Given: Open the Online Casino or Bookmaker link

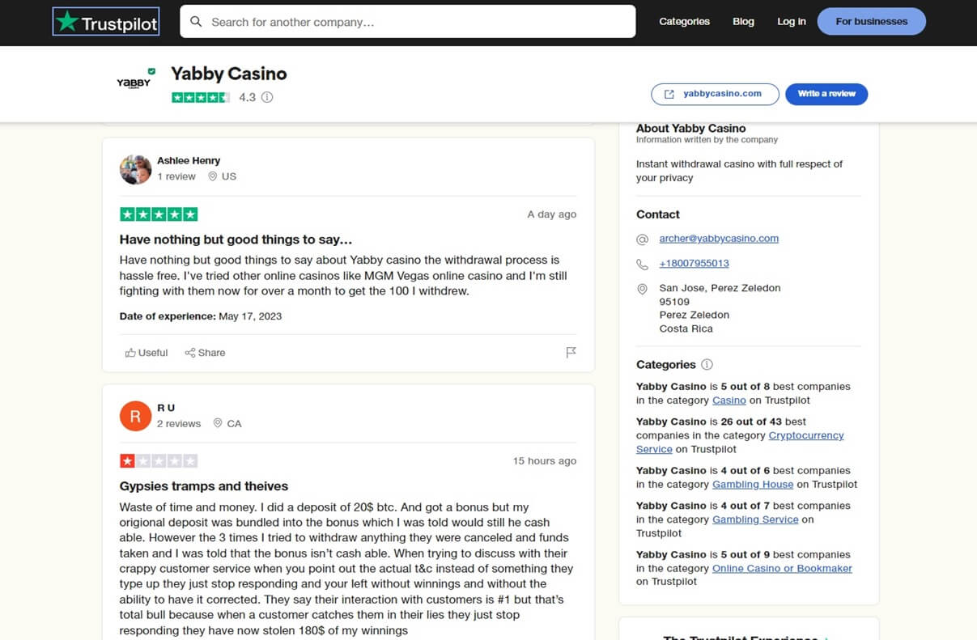Looking at the screenshot, I should click(x=782, y=568).
